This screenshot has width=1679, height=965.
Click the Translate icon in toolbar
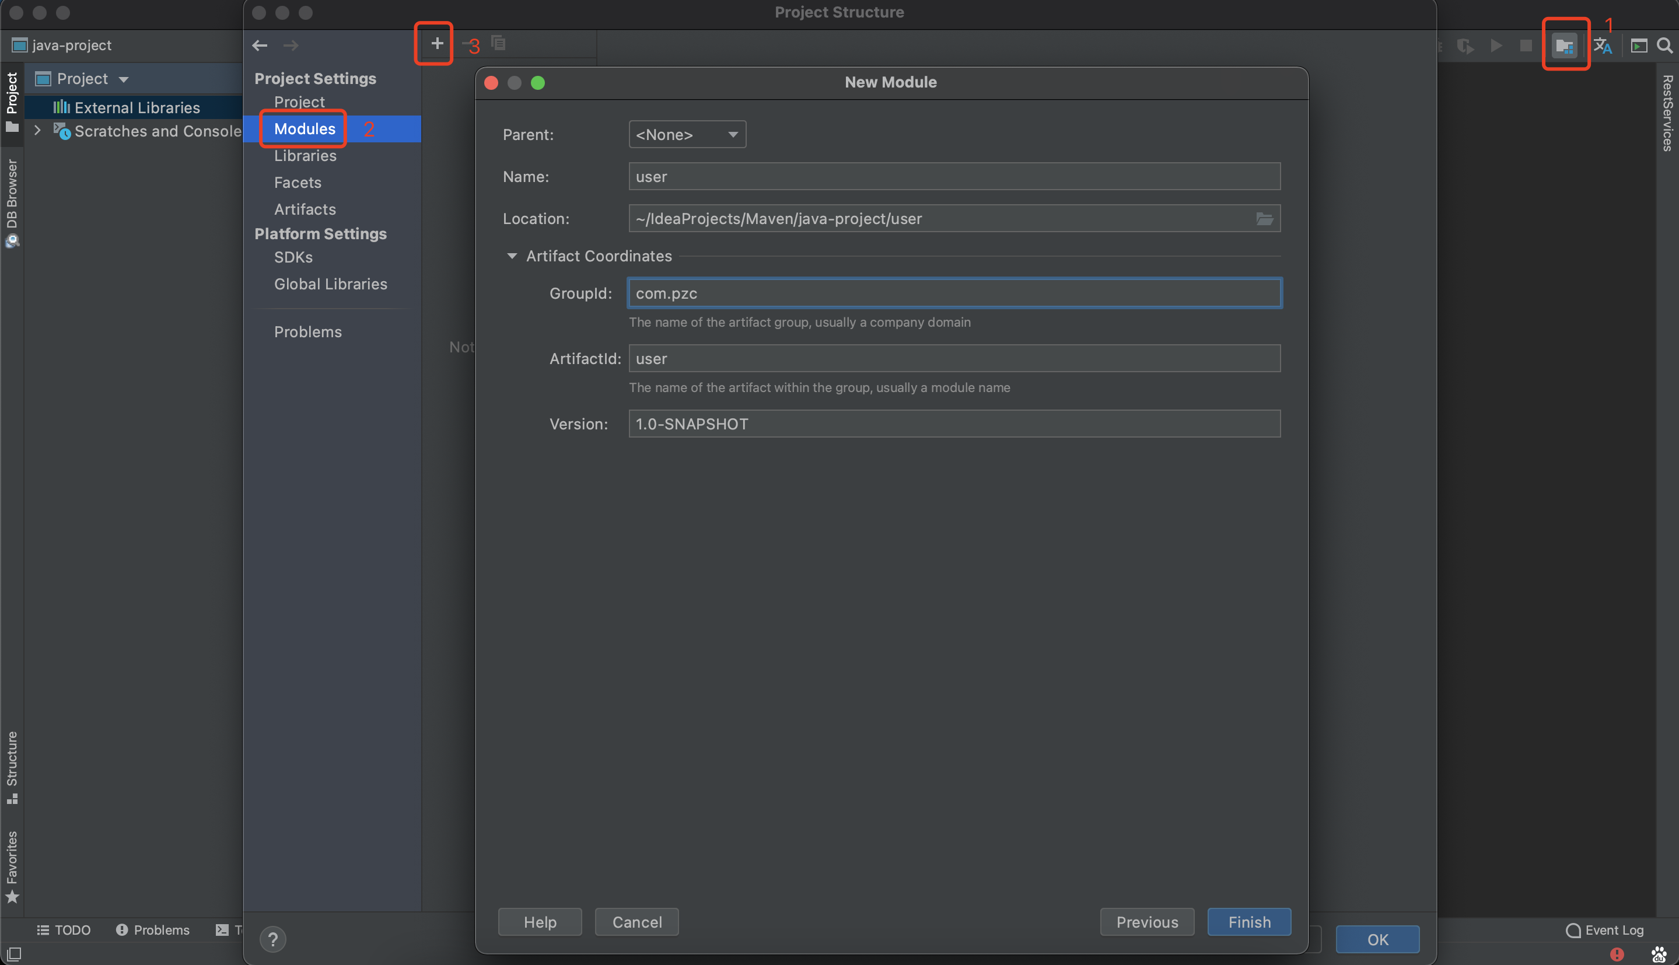point(1603,45)
